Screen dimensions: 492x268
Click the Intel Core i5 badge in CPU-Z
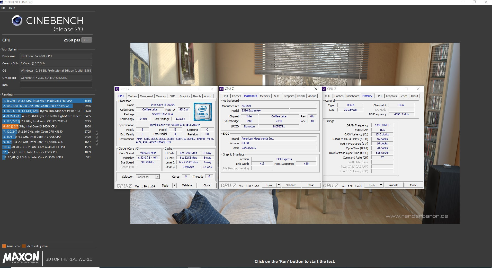tap(203, 112)
